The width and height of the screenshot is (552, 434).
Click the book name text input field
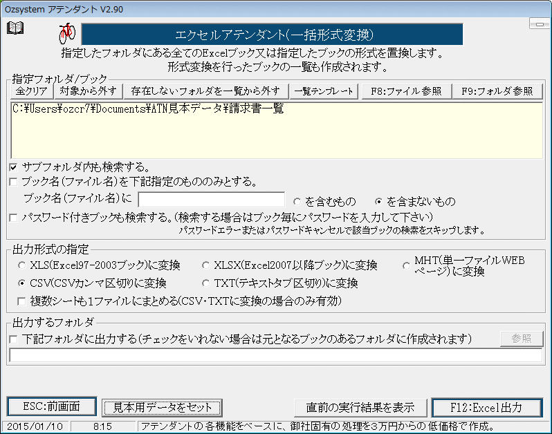pos(211,200)
